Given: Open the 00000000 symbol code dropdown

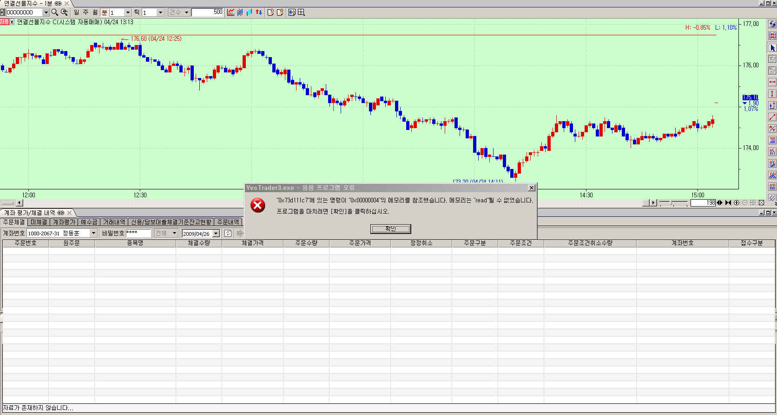Looking at the screenshot, I should coord(46,13).
